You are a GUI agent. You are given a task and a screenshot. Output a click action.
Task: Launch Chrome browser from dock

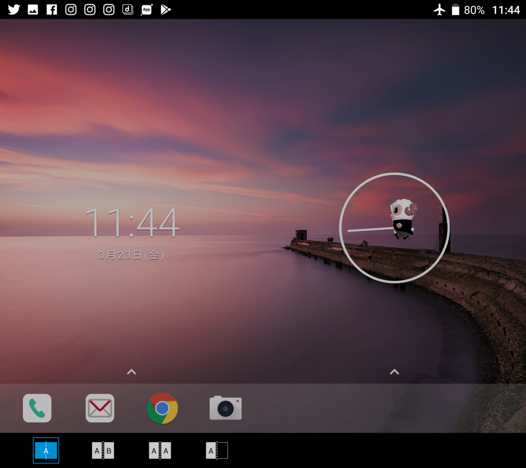(x=162, y=408)
